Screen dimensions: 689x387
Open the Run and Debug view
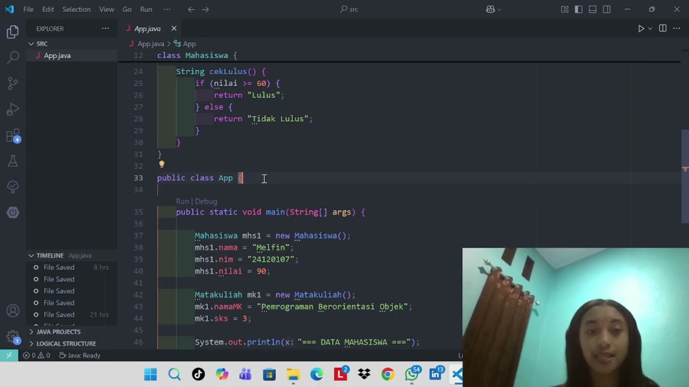[x=13, y=110]
